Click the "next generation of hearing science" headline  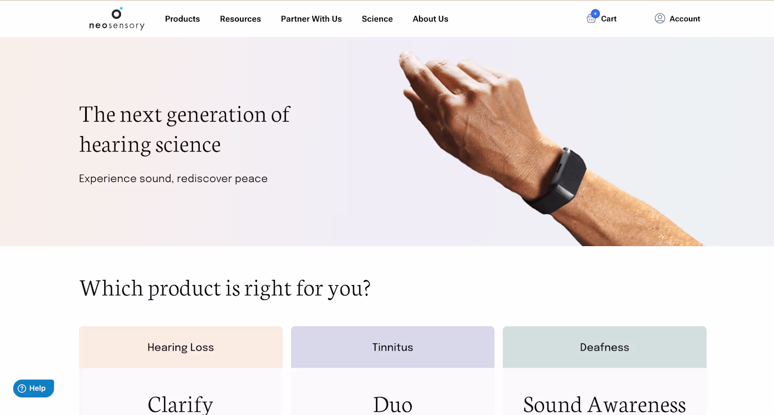pos(185,129)
